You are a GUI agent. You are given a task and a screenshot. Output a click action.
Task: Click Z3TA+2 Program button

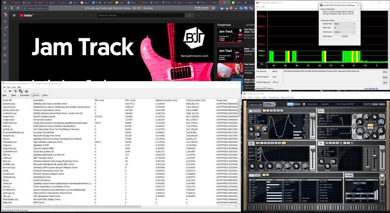pos(375,104)
